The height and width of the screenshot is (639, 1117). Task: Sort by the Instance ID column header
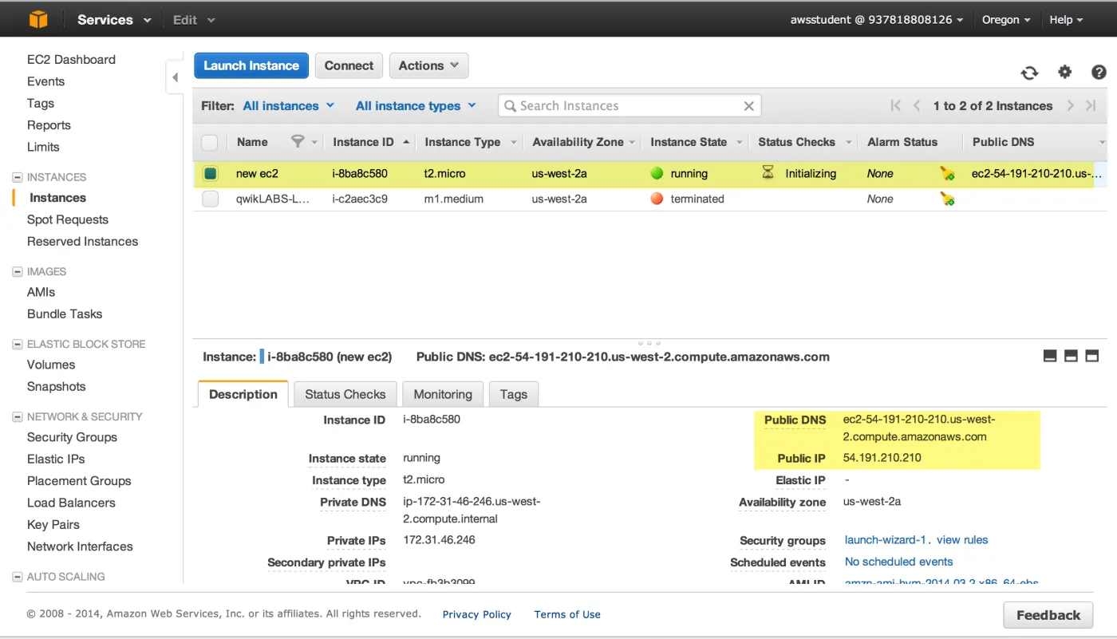(x=363, y=142)
